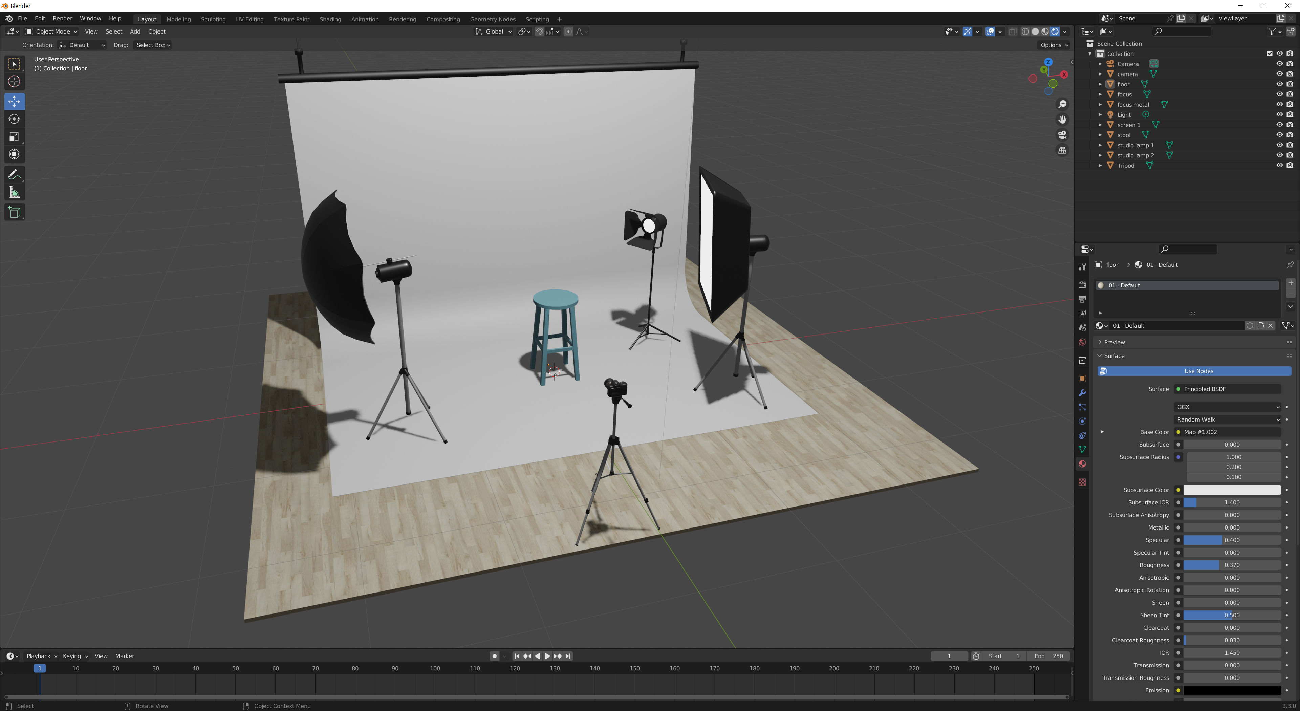This screenshot has height=711, width=1300.
Task: Open the World properties tab
Action: [1082, 342]
